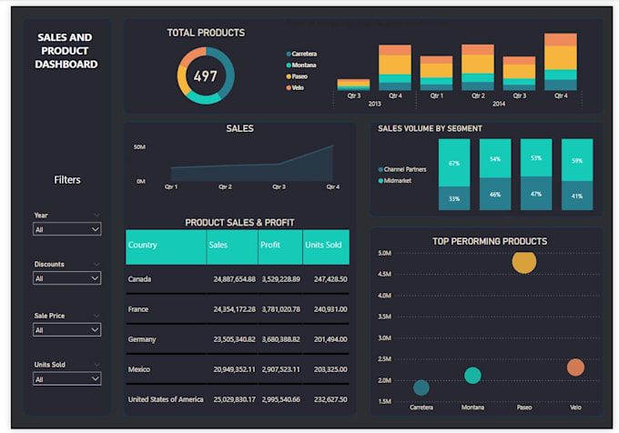The image size is (619, 433).
Task: Select the Canada table row
Action: [x=238, y=279]
